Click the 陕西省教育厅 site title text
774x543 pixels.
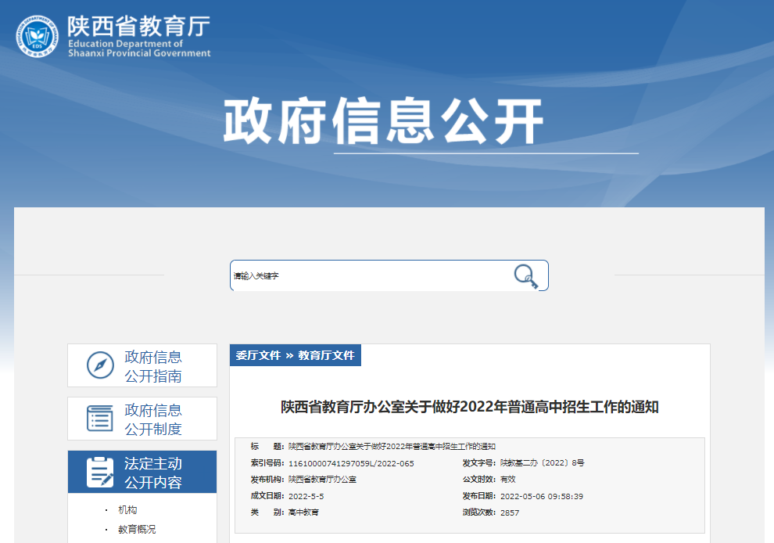pos(138,27)
